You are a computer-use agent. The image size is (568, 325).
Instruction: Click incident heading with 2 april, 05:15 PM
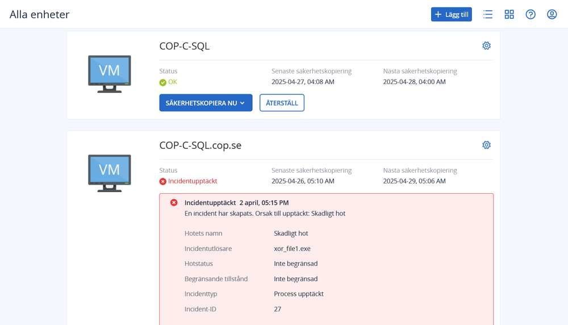(236, 203)
